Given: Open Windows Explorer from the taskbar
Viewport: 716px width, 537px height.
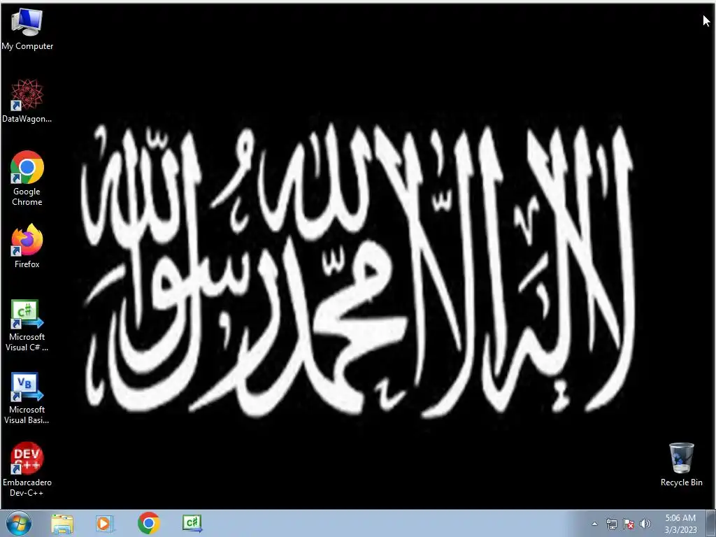Looking at the screenshot, I should [62, 523].
